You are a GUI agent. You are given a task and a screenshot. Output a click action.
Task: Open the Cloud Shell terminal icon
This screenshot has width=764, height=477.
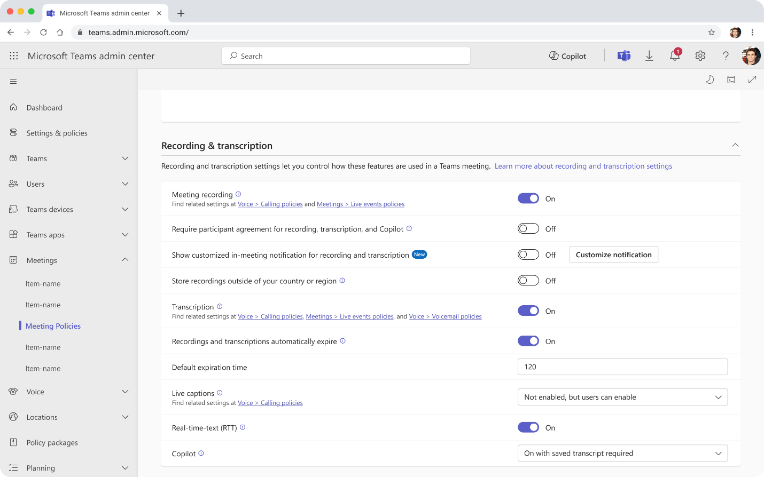[x=731, y=79]
